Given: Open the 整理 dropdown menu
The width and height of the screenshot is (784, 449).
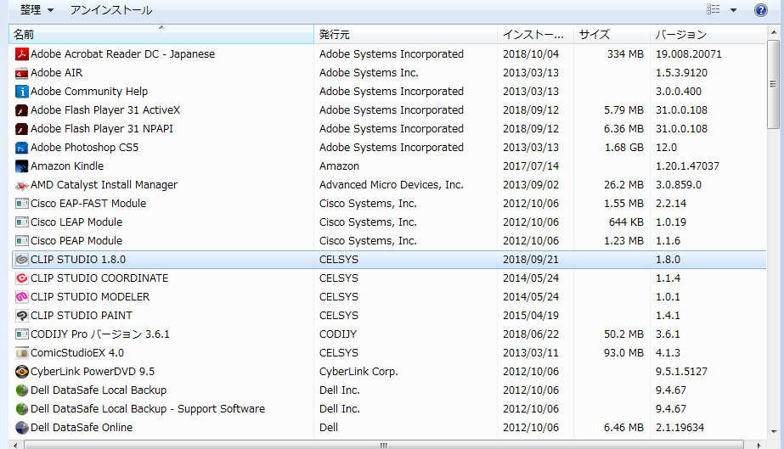Looking at the screenshot, I should 36,10.
